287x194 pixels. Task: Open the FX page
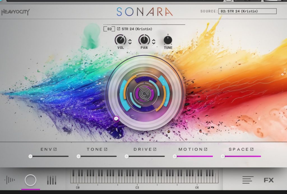coord(269,180)
